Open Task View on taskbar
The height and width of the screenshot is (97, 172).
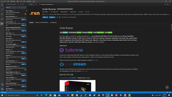click(42, 95)
